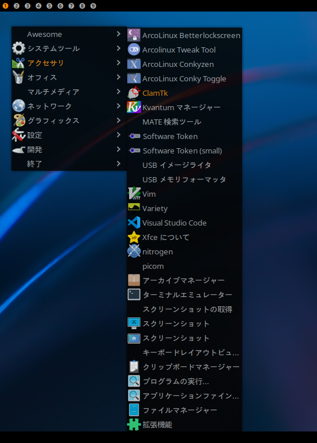This screenshot has width=317, height=443.
Task: Expand the Awesome submenu arrow
Action: [x=119, y=34]
